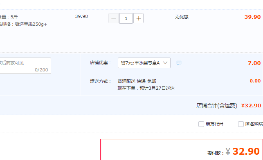
Task: Decrease quantity with the minus button
Action: pos(114,18)
